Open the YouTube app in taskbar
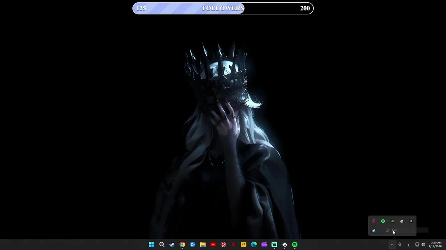446x250 pixels. [x=213, y=244]
